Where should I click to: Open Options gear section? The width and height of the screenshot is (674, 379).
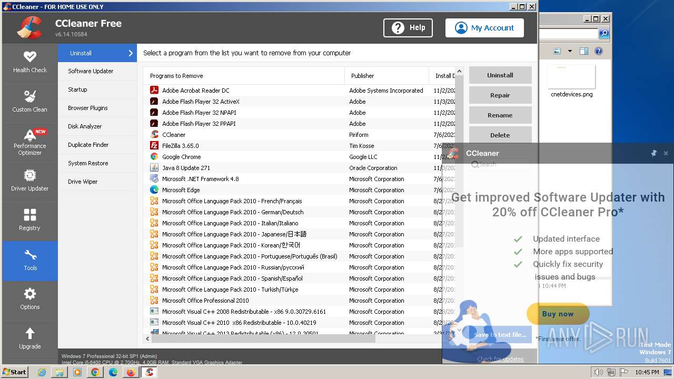[x=30, y=300]
